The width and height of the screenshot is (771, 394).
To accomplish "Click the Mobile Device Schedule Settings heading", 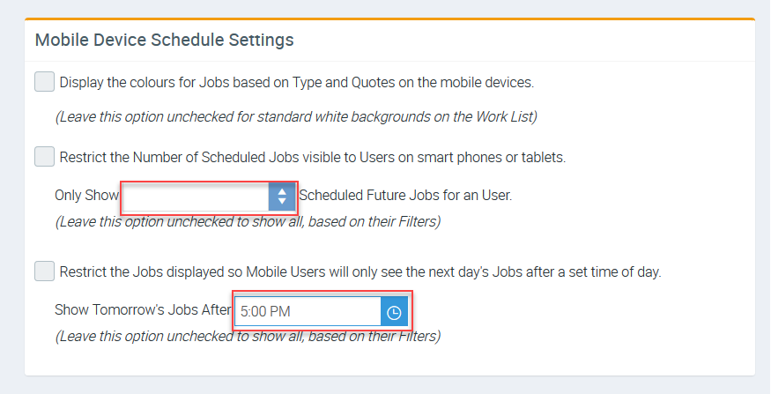I will pos(164,40).
